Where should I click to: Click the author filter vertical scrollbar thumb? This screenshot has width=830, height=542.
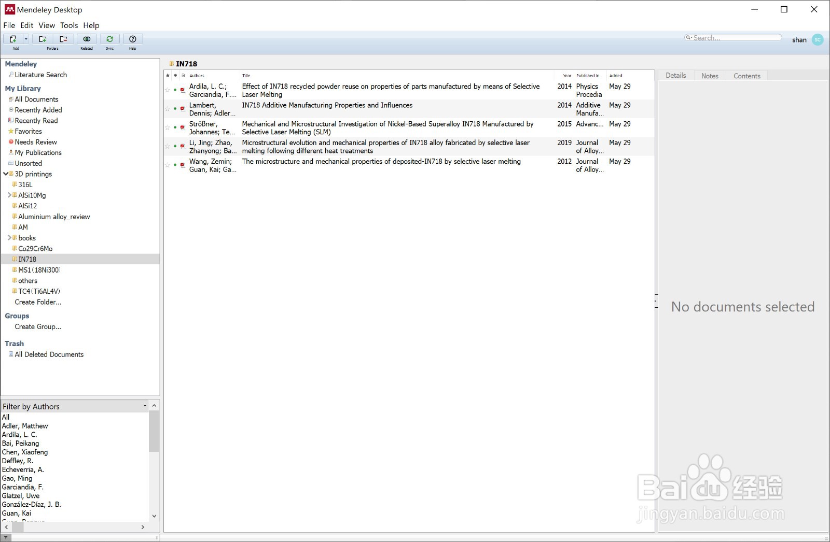point(154,432)
